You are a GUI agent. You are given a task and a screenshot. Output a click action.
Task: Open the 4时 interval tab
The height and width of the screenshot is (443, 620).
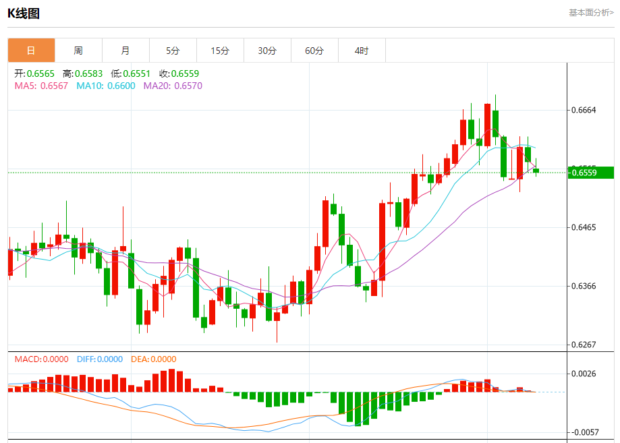362,51
